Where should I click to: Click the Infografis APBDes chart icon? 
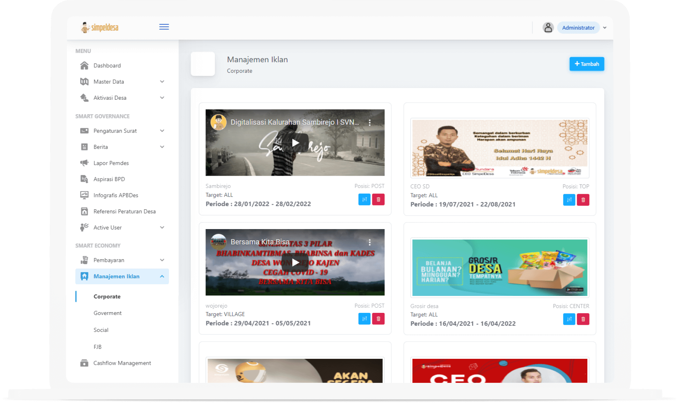pos(84,195)
